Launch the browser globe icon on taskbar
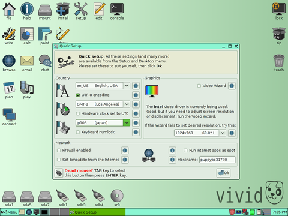Viewport: 288px width, 216px height. click(29, 212)
